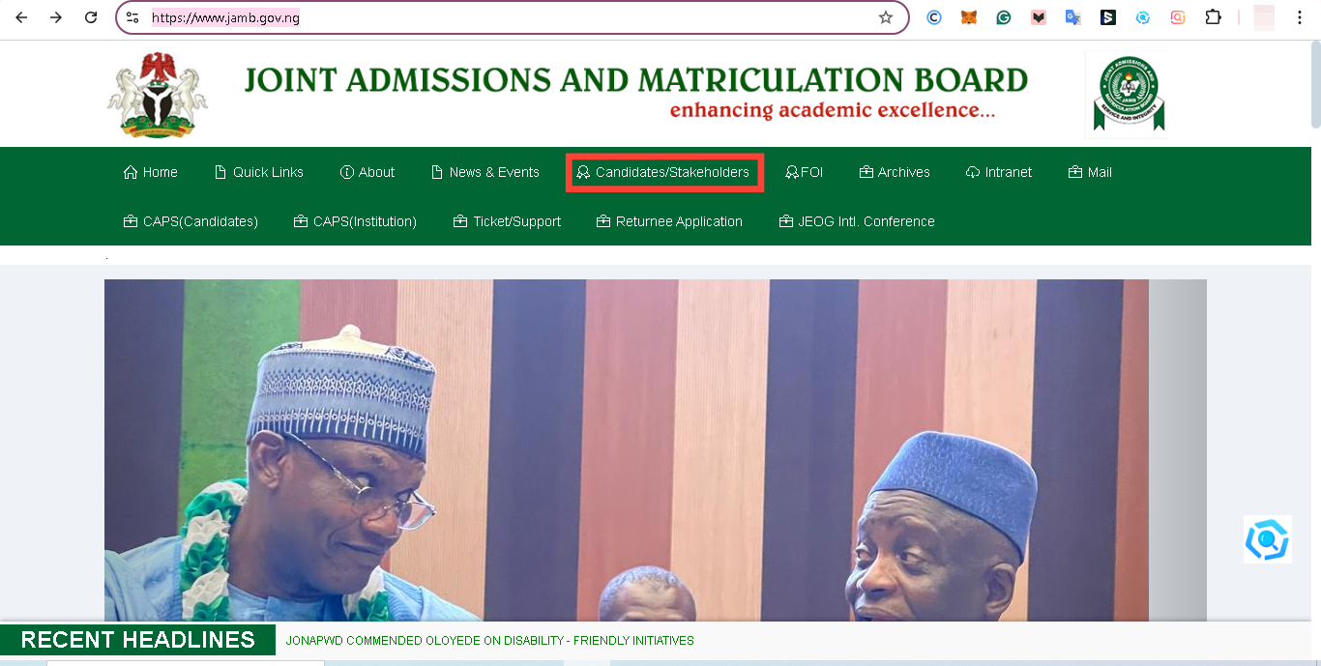Image resolution: width=1321 pixels, height=666 pixels.
Task: Open the browser extensions puzzle icon
Action: point(1213,17)
